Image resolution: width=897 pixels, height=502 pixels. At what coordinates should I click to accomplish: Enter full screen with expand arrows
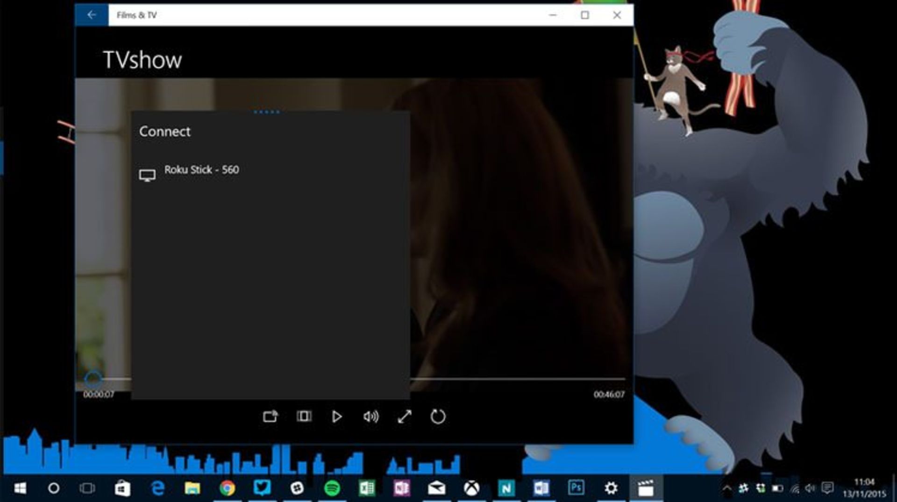click(x=404, y=416)
